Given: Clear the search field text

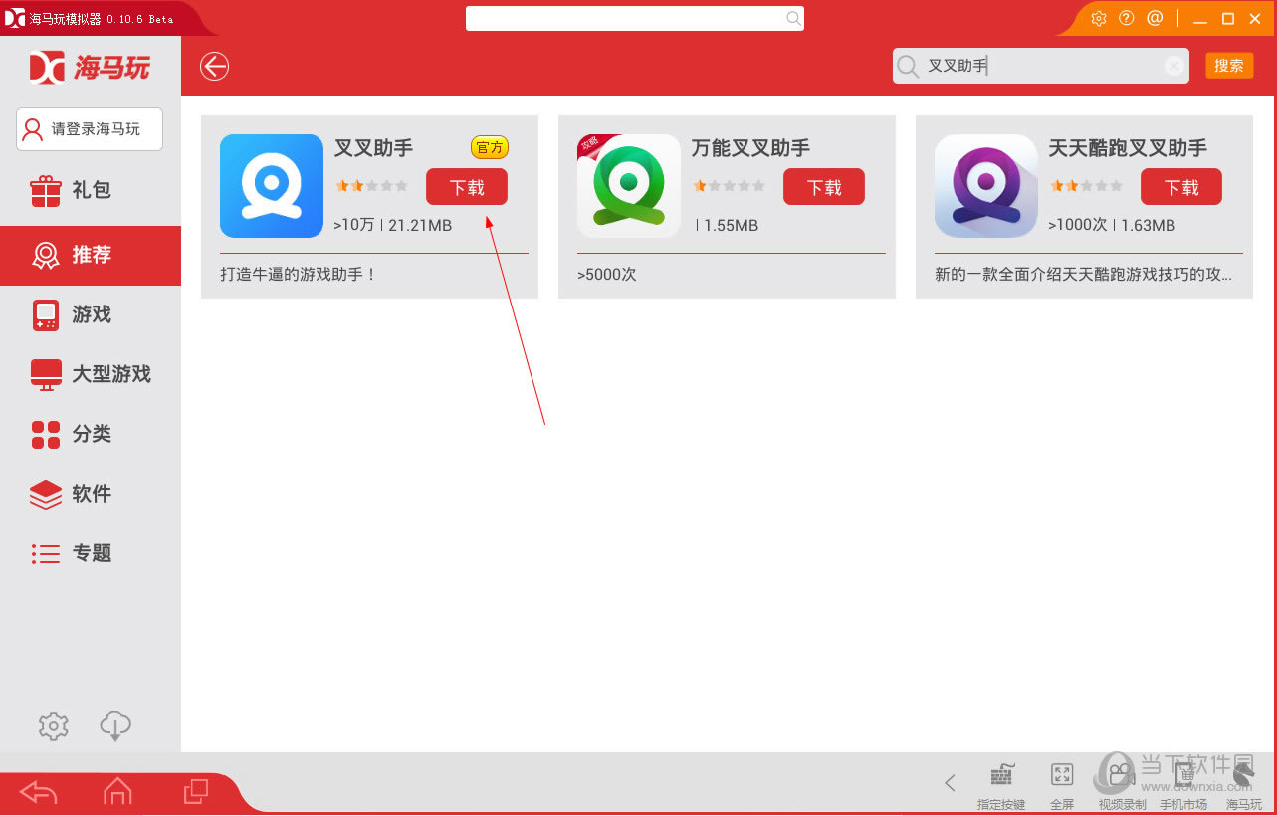Looking at the screenshot, I should pos(1174,66).
